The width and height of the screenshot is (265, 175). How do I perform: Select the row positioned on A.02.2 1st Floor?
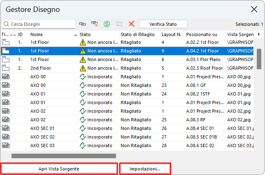[x=127, y=42]
